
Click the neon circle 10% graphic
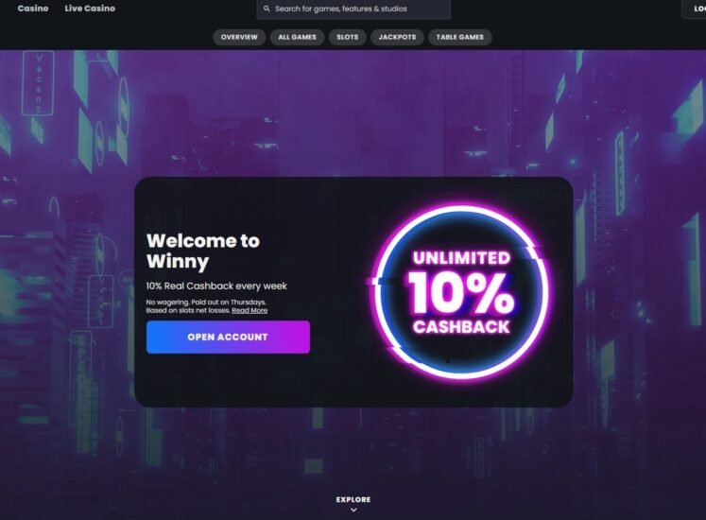pyautogui.click(x=461, y=292)
